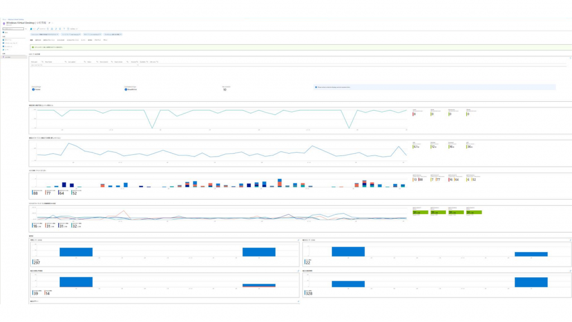Image resolution: width=572 pixels, height=322 pixels.
Task: Click in the sidebar search box
Action: 13,28
